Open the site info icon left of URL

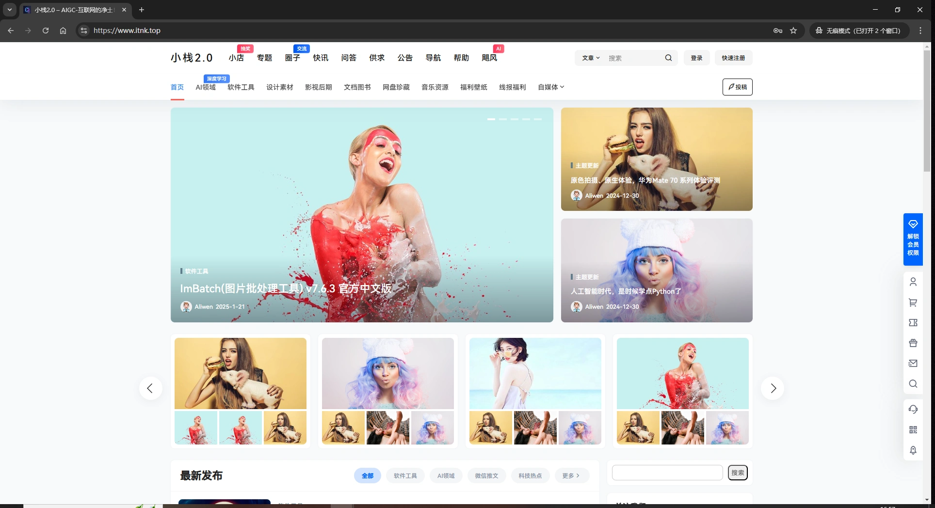84,31
